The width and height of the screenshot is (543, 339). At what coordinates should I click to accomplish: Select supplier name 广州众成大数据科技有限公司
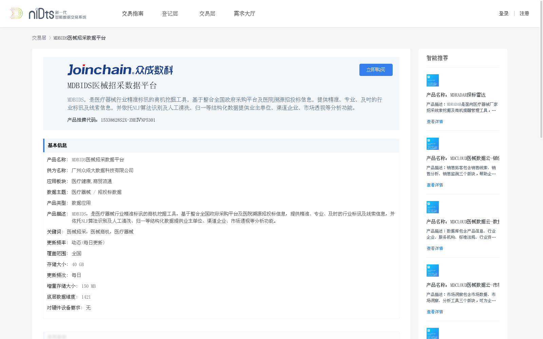point(102,171)
